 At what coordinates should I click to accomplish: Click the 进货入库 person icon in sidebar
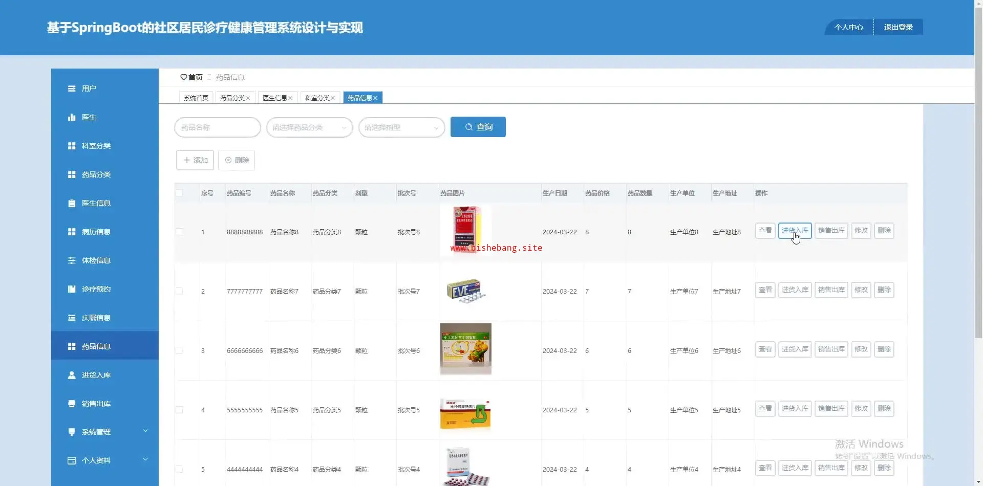pyautogui.click(x=72, y=375)
